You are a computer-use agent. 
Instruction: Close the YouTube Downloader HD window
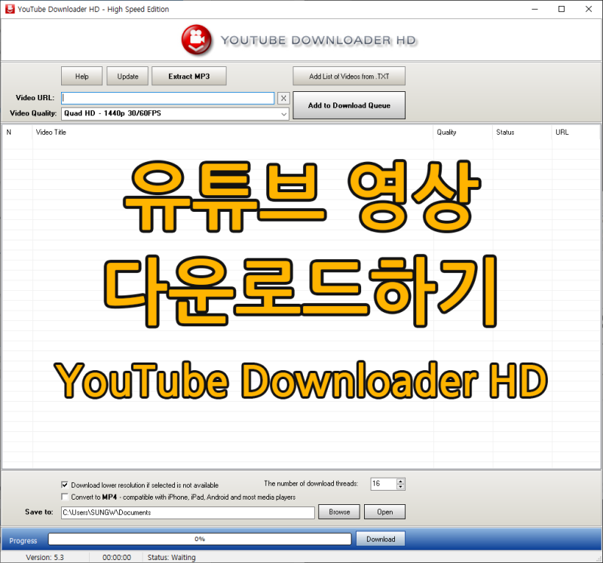589,9
